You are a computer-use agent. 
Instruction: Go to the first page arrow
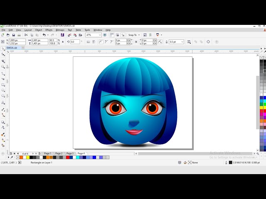point(15,153)
